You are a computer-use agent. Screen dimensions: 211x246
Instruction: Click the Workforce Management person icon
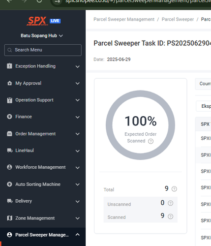pyautogui.click(x=9, y=167)
